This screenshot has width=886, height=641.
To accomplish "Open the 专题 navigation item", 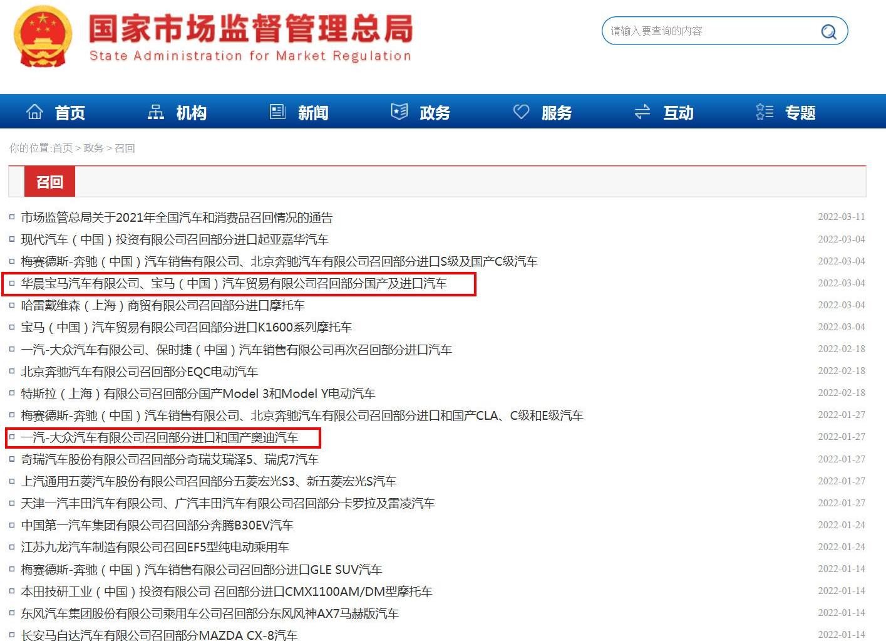I will click(x=800, y=113).
